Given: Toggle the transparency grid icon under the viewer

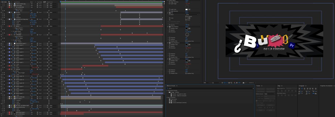Looking at the screenshot, I should [x=225, y=83].
